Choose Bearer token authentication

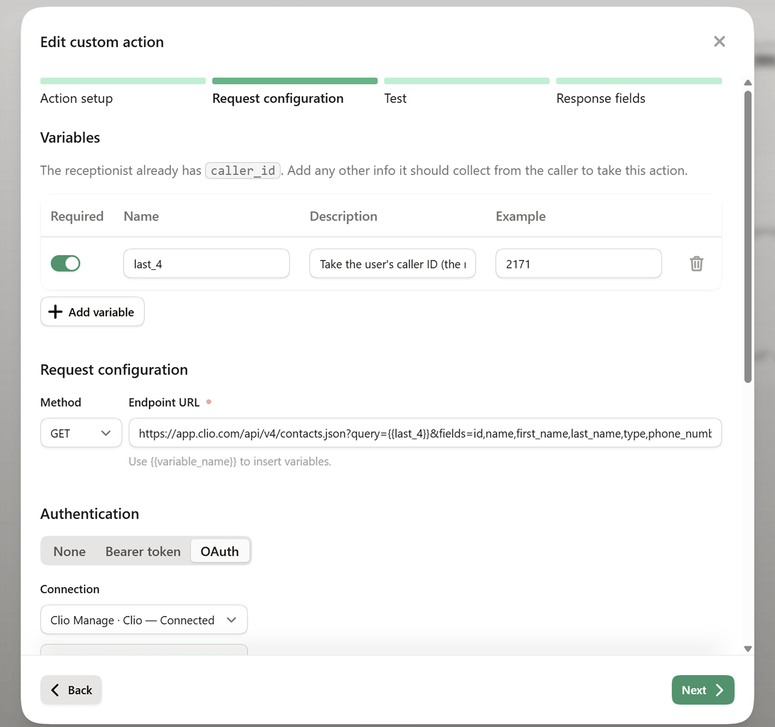pyautogui.click(x=143, y=551)
